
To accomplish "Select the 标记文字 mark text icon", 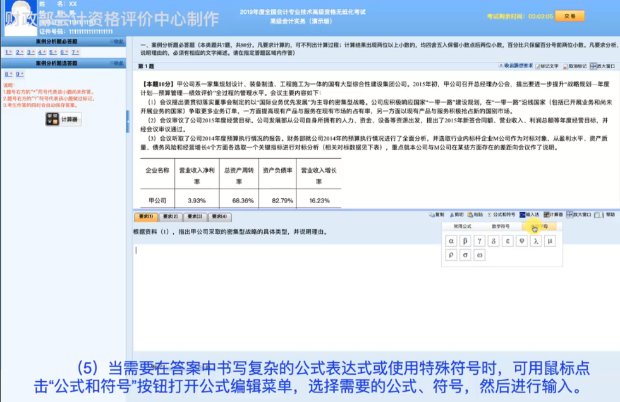I will tap(548, 65).
